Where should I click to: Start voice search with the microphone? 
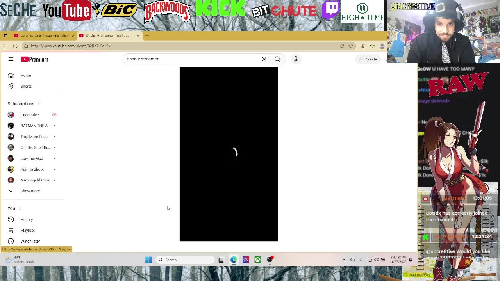point(296,59)
